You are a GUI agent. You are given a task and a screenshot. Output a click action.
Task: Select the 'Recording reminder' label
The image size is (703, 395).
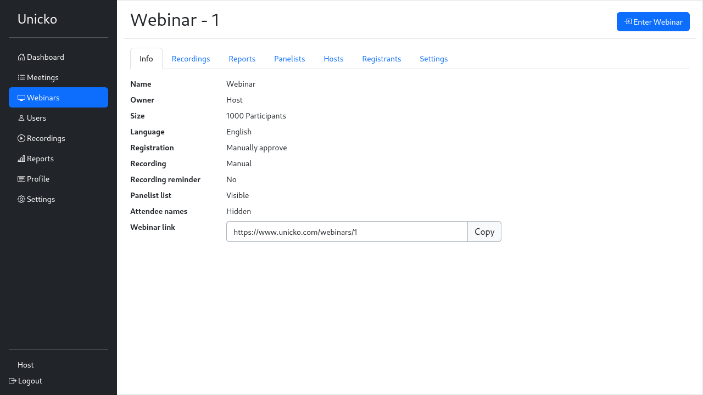click(165, 179)
